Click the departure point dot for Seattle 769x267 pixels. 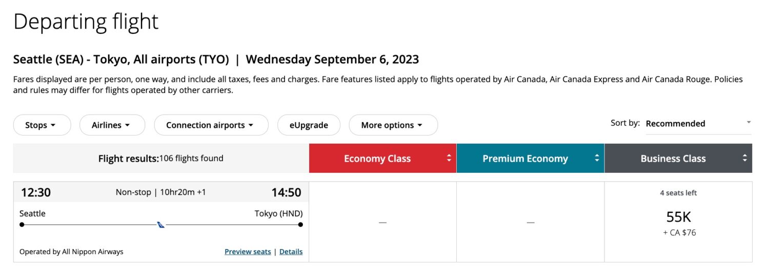coord(22,225)
